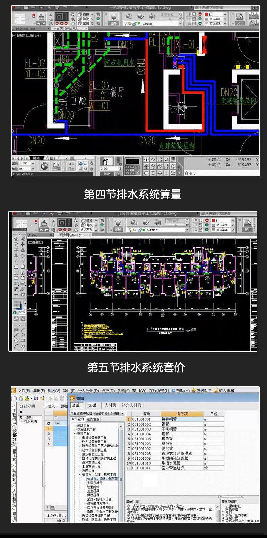Screen dimensions: 267x538
Task: Open the 维护(D) menu
Action: tap(108, 391)
